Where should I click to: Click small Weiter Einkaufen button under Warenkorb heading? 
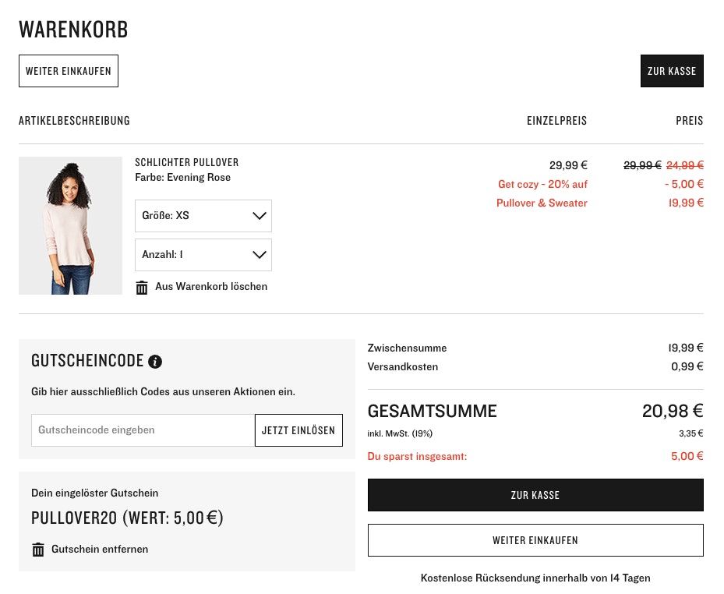tap(69, 71)
